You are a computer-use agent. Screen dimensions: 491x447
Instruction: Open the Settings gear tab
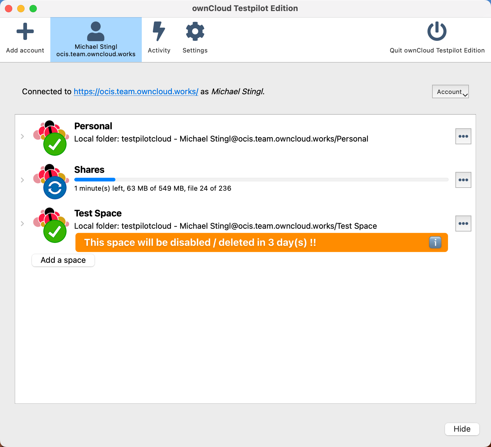[x=195, y=38]
